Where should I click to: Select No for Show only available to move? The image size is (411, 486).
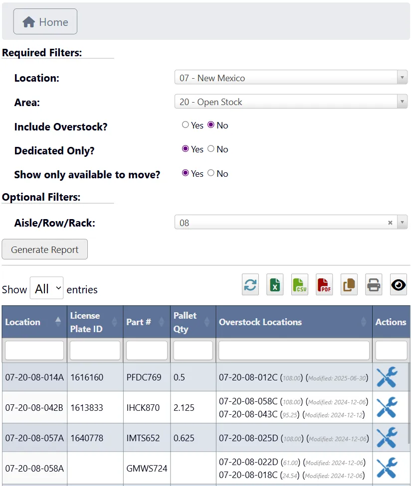[211, 173]
